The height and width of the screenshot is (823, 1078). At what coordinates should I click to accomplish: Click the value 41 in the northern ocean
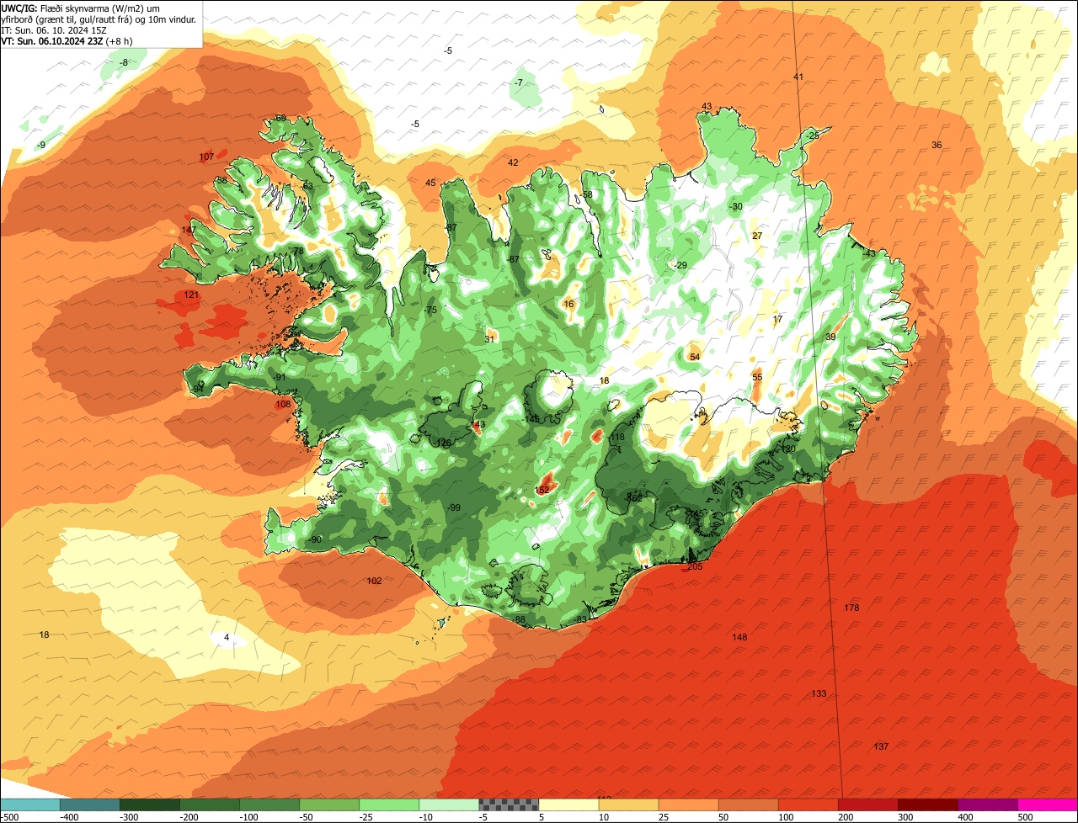(x=798, y=77)
